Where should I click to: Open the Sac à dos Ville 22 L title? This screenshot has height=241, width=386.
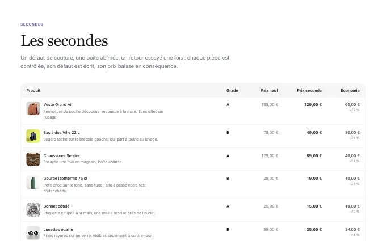pyautogui.click(x=61, y=132)
